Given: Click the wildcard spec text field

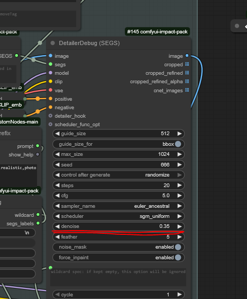Looking at the screenshot, I should (118, 277).
